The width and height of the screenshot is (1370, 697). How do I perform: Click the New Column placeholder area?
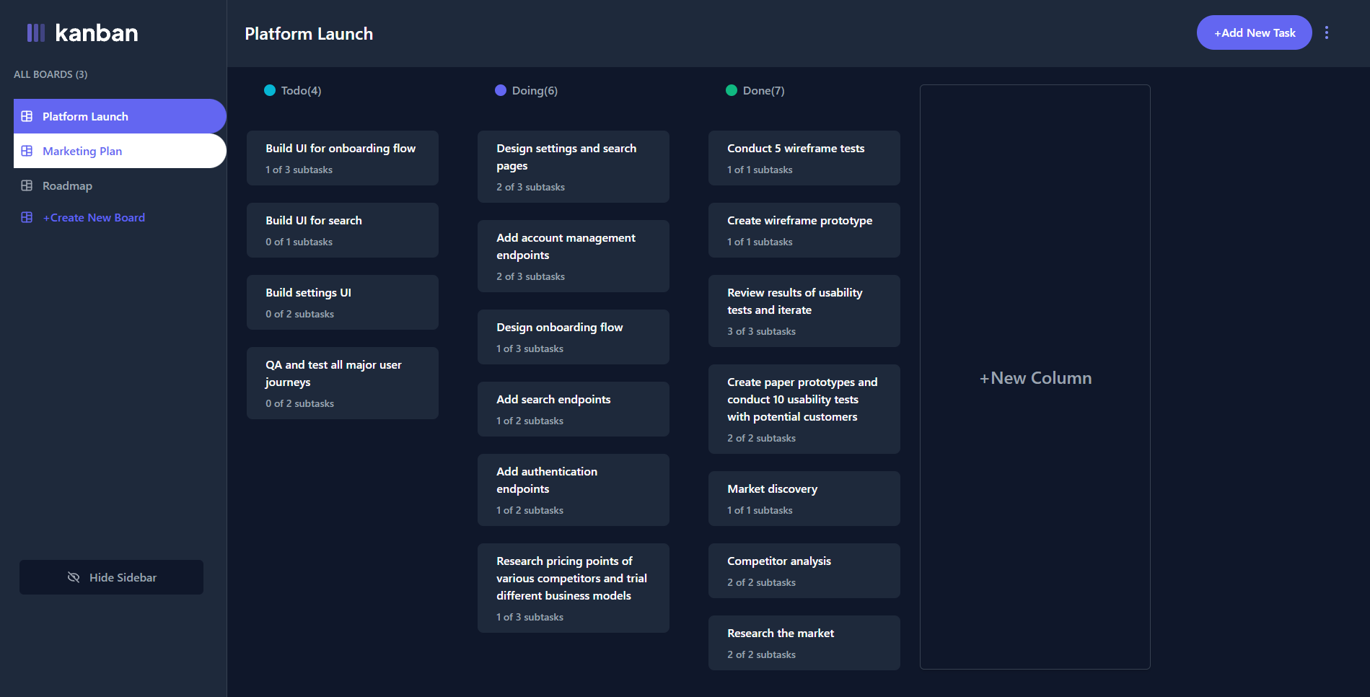pos(1035,377)
